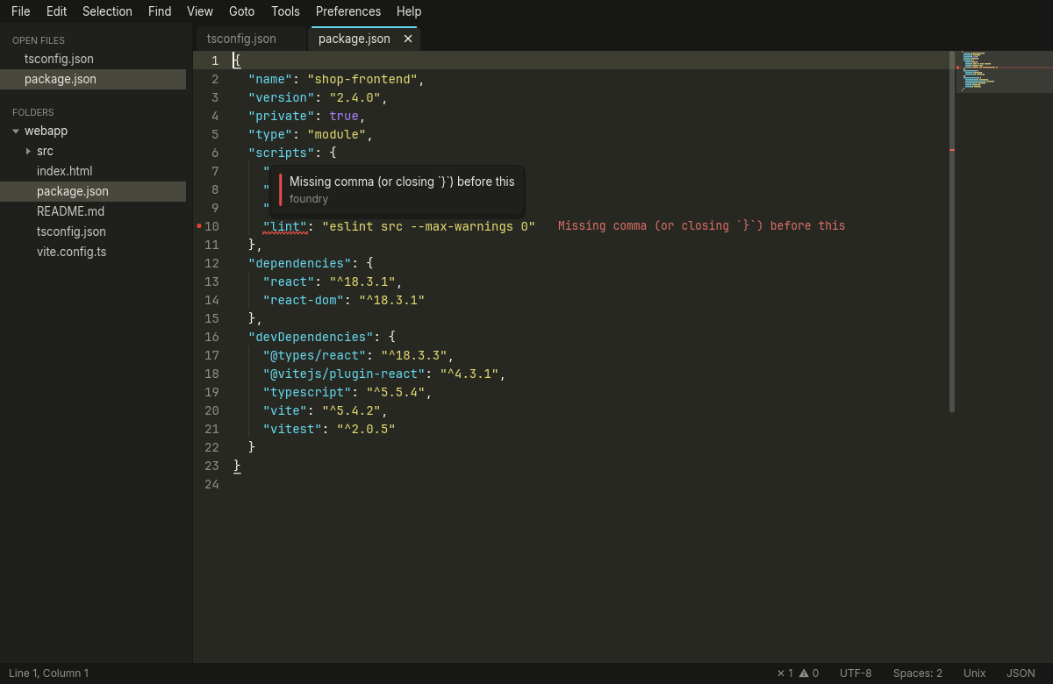Place cursor on "shop-frontend" value
Viewport: 1053px width, 684px height.
(x=362, y=79)
